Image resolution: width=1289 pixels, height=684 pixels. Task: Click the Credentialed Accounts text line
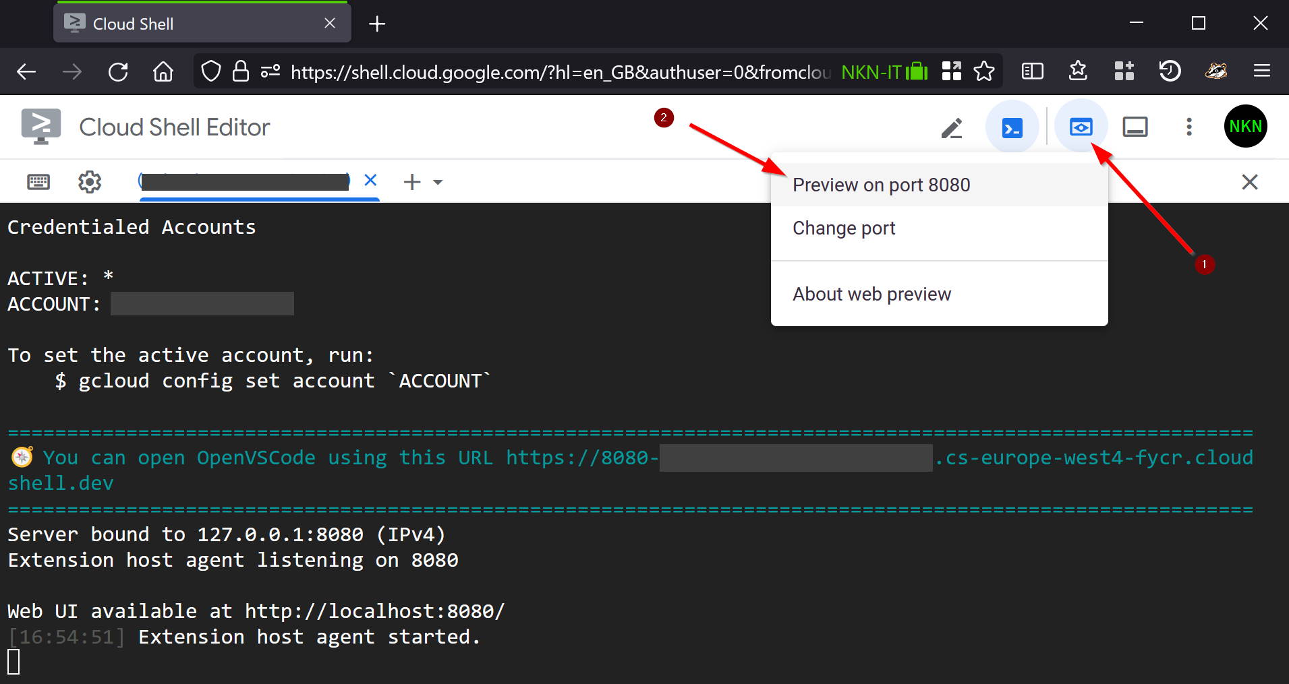click(x=132, y=227)
